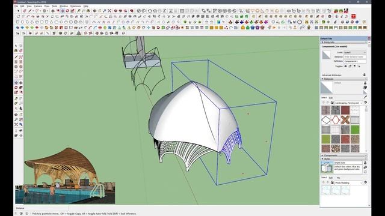Click the pavilion reference image in viewport
385x216 pixels.
65,176
